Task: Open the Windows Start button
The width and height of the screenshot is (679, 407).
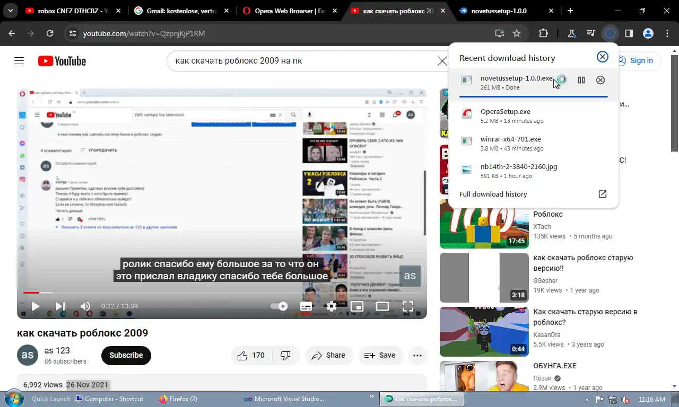Action: (13, 399)
